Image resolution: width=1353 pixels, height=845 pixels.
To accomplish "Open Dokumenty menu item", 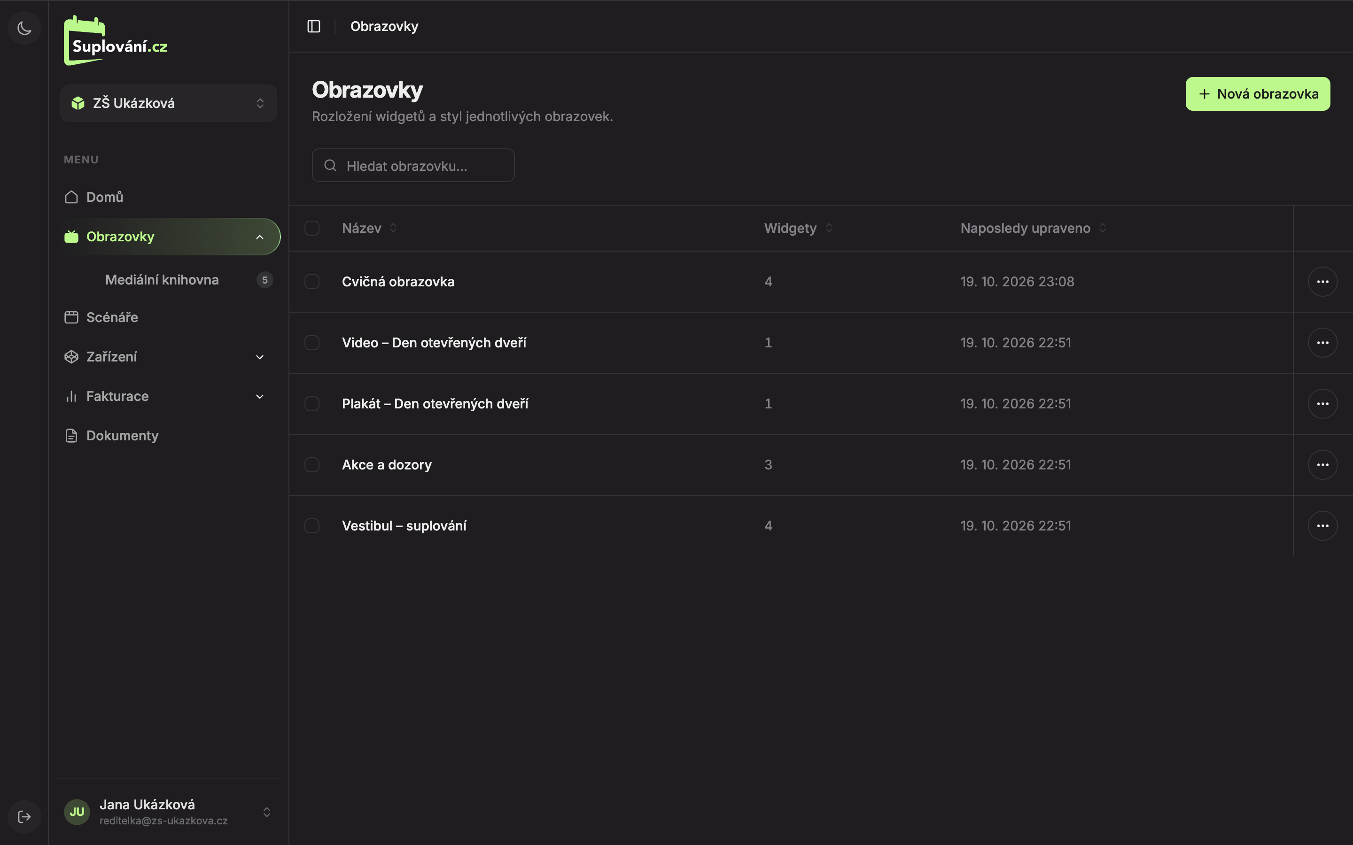I will [x=168, y=435].
